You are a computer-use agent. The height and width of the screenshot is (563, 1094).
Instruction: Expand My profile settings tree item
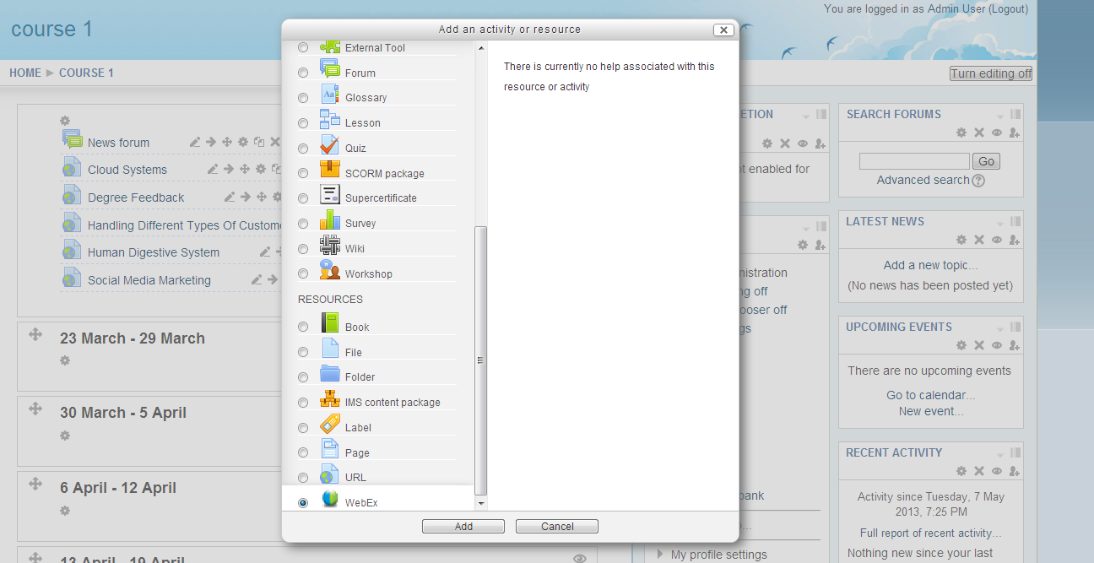[x=660, y=555]
